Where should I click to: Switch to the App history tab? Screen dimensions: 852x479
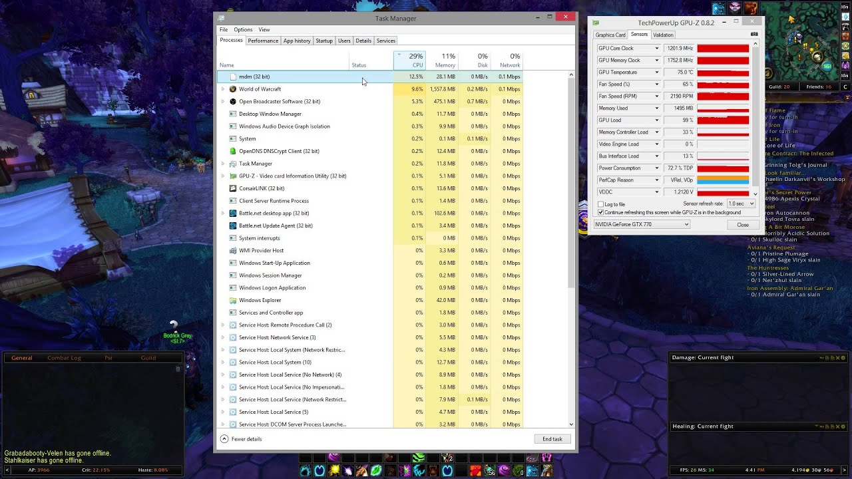[x=297, y=41]
